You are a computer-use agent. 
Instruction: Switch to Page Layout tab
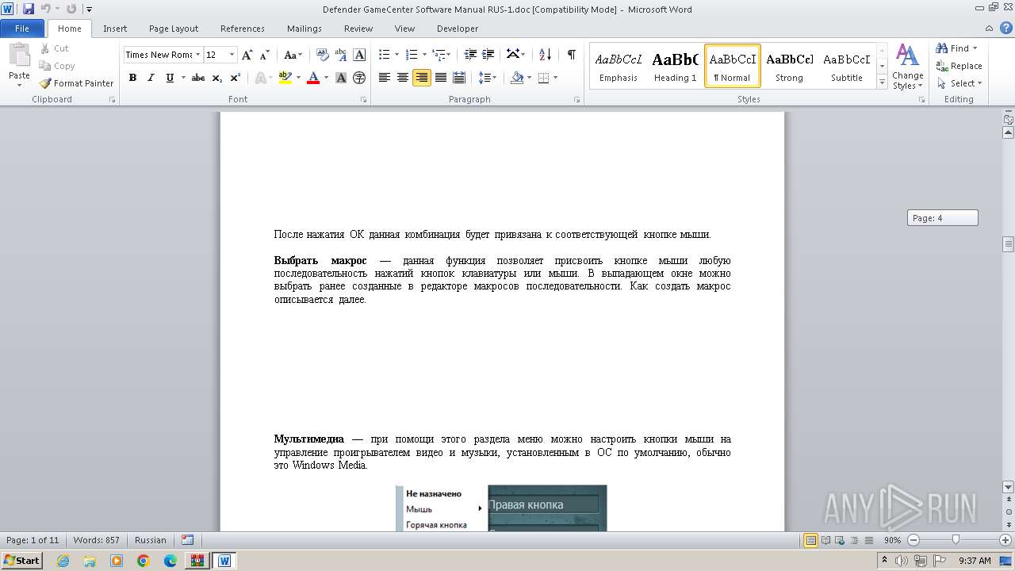(174, 29)
